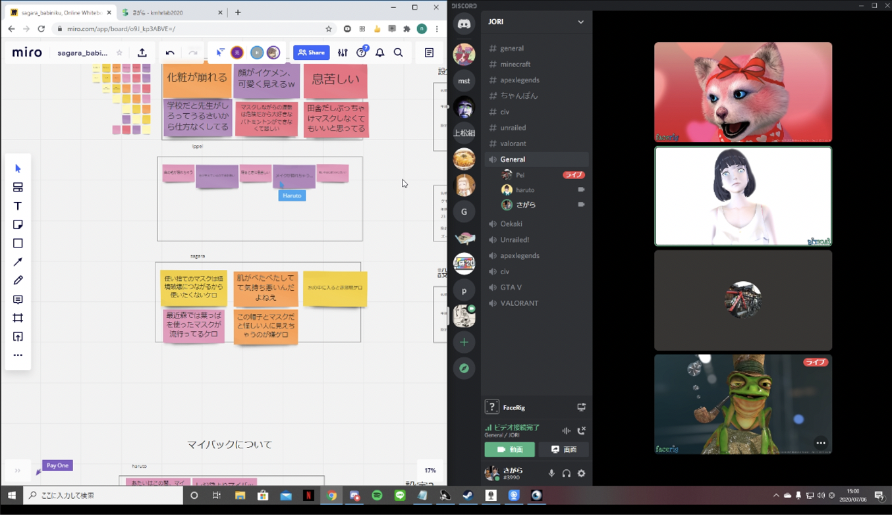Expand the collapsed bottom-left Miro panel

coord(17,471)
